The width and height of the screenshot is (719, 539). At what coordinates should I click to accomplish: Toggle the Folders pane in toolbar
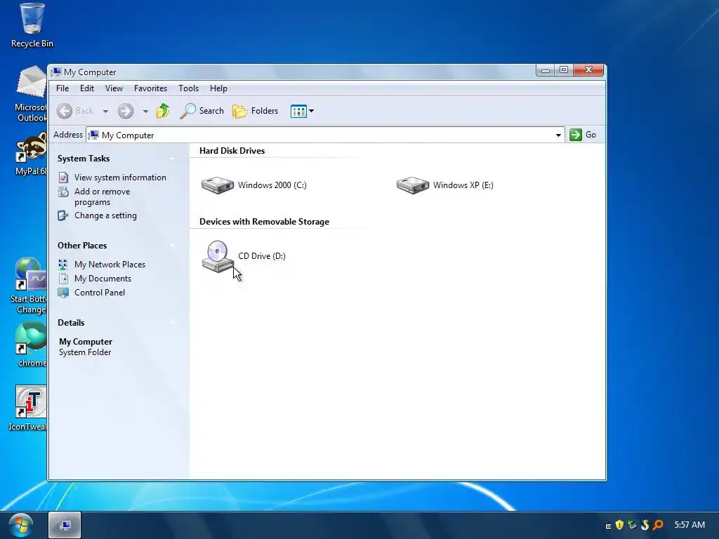tap(256, 111)
